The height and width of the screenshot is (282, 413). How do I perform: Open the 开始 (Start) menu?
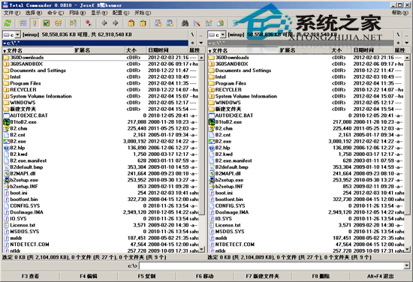click(x=143, y=13)
